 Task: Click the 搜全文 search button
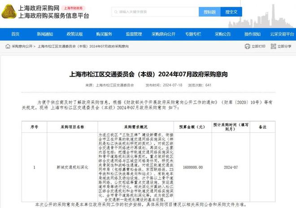point(231,12)
